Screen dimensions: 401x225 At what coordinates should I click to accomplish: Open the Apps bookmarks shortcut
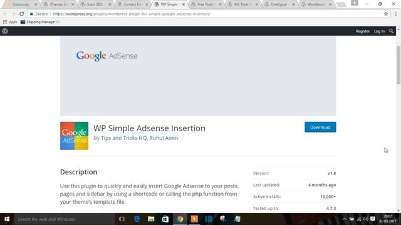[10, 22]
